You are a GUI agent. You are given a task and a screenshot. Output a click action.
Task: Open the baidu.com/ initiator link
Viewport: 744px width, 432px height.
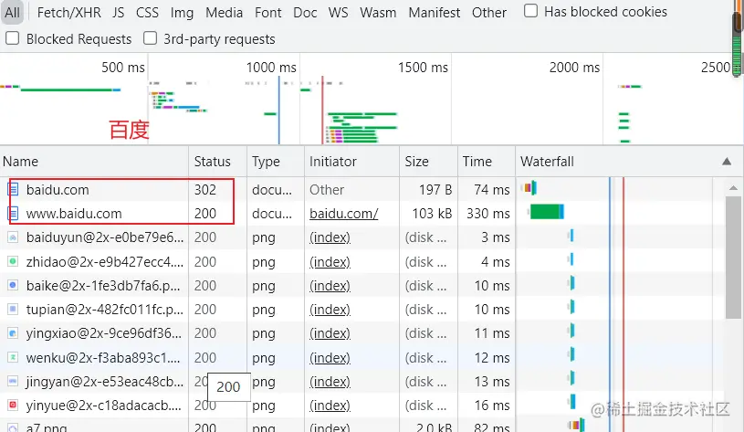(x=343, y=214)
